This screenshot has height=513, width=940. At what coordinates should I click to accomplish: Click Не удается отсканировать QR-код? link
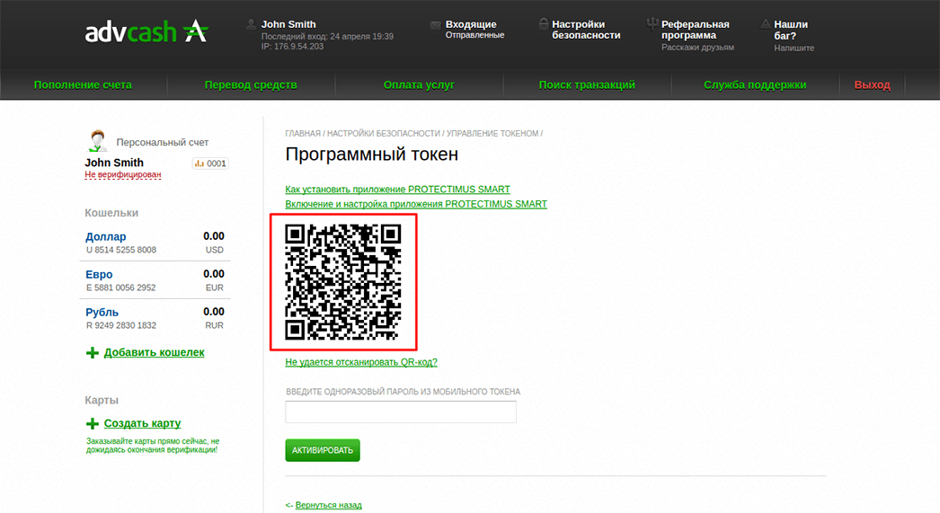pos(361,362)
